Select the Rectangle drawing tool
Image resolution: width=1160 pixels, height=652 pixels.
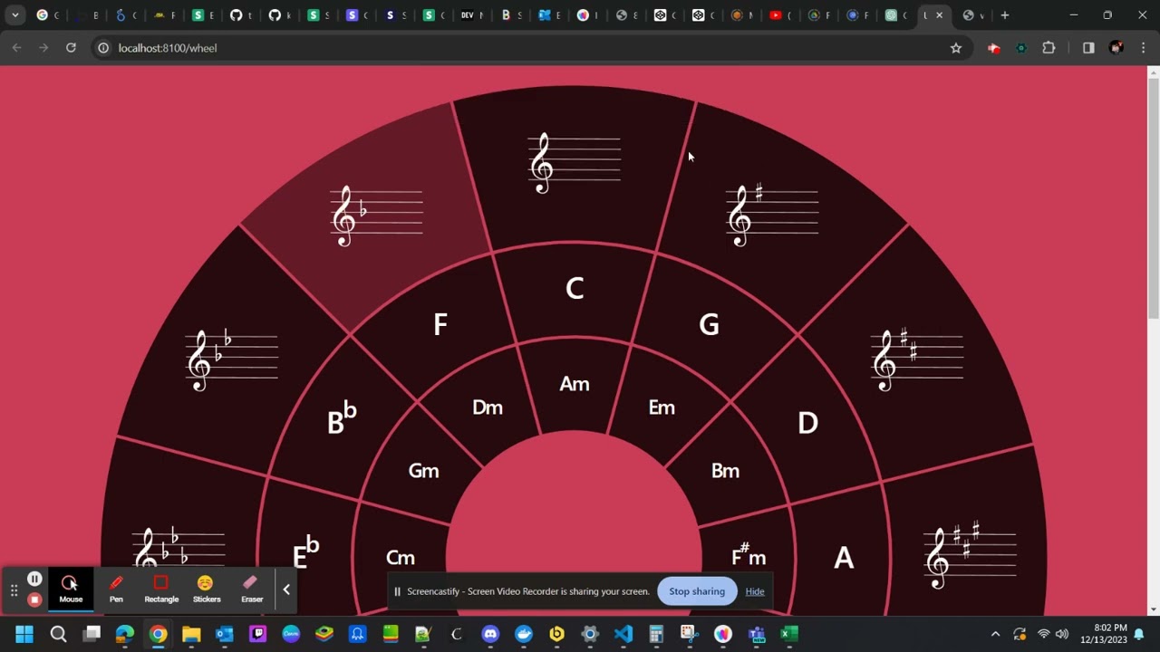pyautogui.click(x=161, y=589)
